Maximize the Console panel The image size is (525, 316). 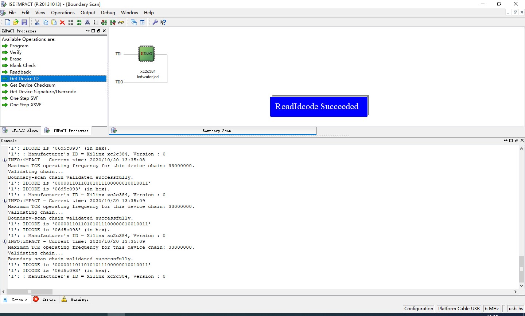coord(511,140)
